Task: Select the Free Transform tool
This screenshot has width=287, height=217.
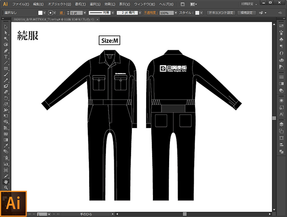Action: 6,116
